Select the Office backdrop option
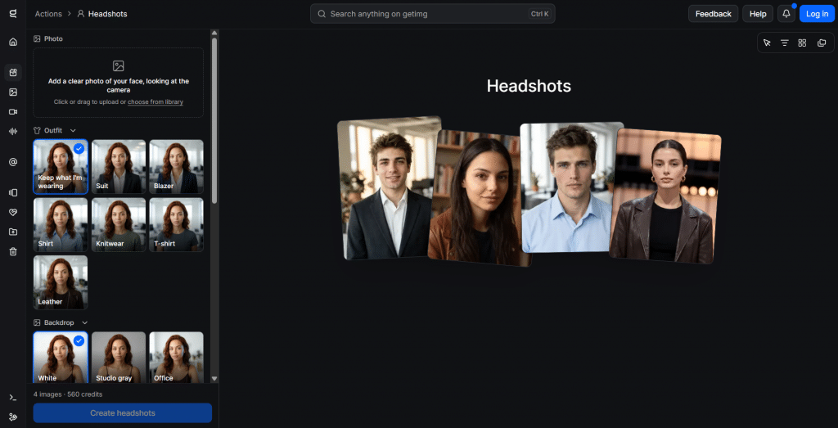Screen dimensions: 838x428 [177, 357]
